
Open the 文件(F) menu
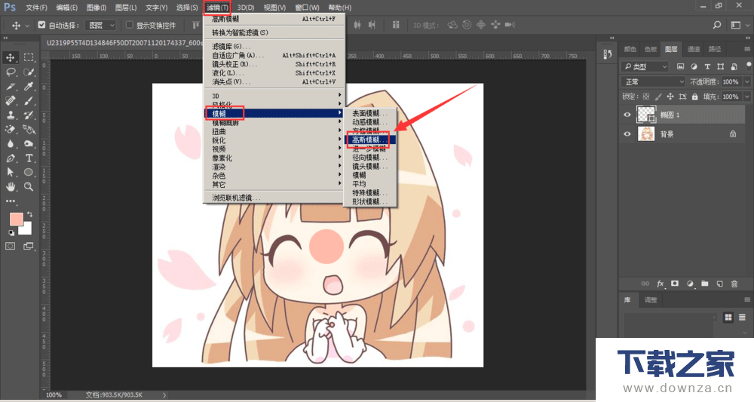click(36, 8)
